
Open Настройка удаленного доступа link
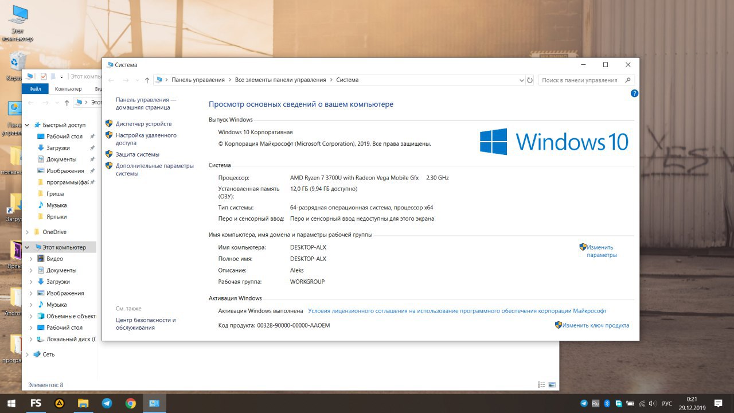coord(146,139)
